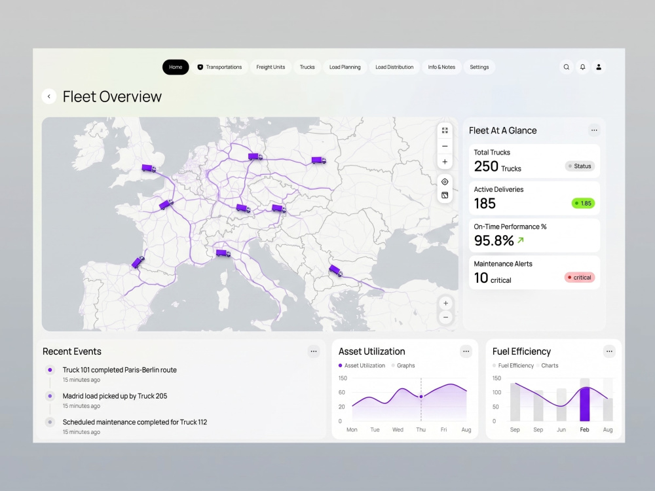Click the Thu data point on Asset Utilization
The height and width of the screenshot is (491, 655).
(421, 396)
